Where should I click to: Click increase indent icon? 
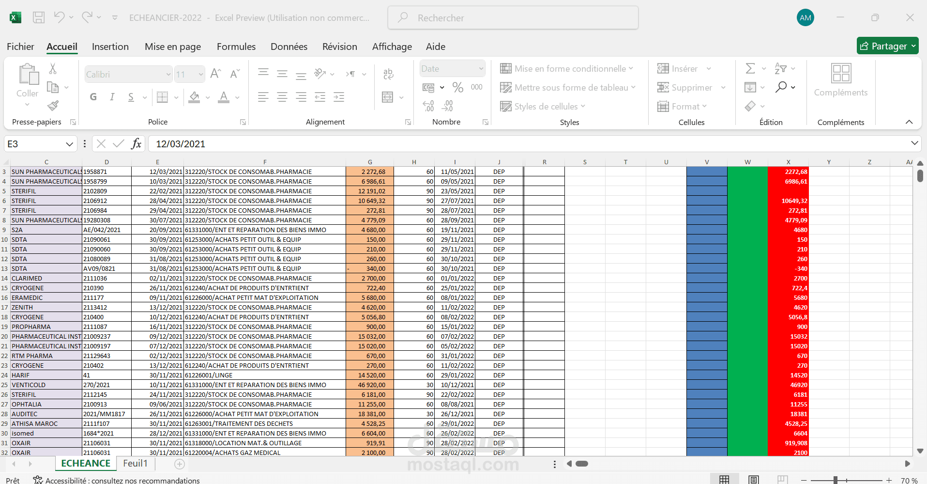tap(339, 97)
